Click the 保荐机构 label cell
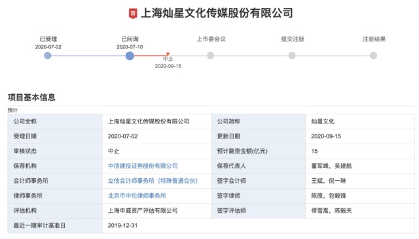This screenshot has width=419, height=239. (x=55, y=167)
